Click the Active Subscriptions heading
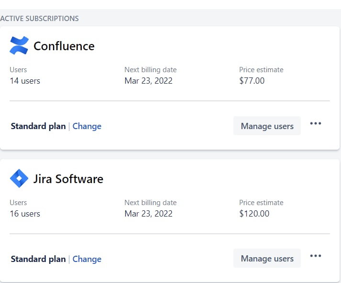 click(40, 19)
